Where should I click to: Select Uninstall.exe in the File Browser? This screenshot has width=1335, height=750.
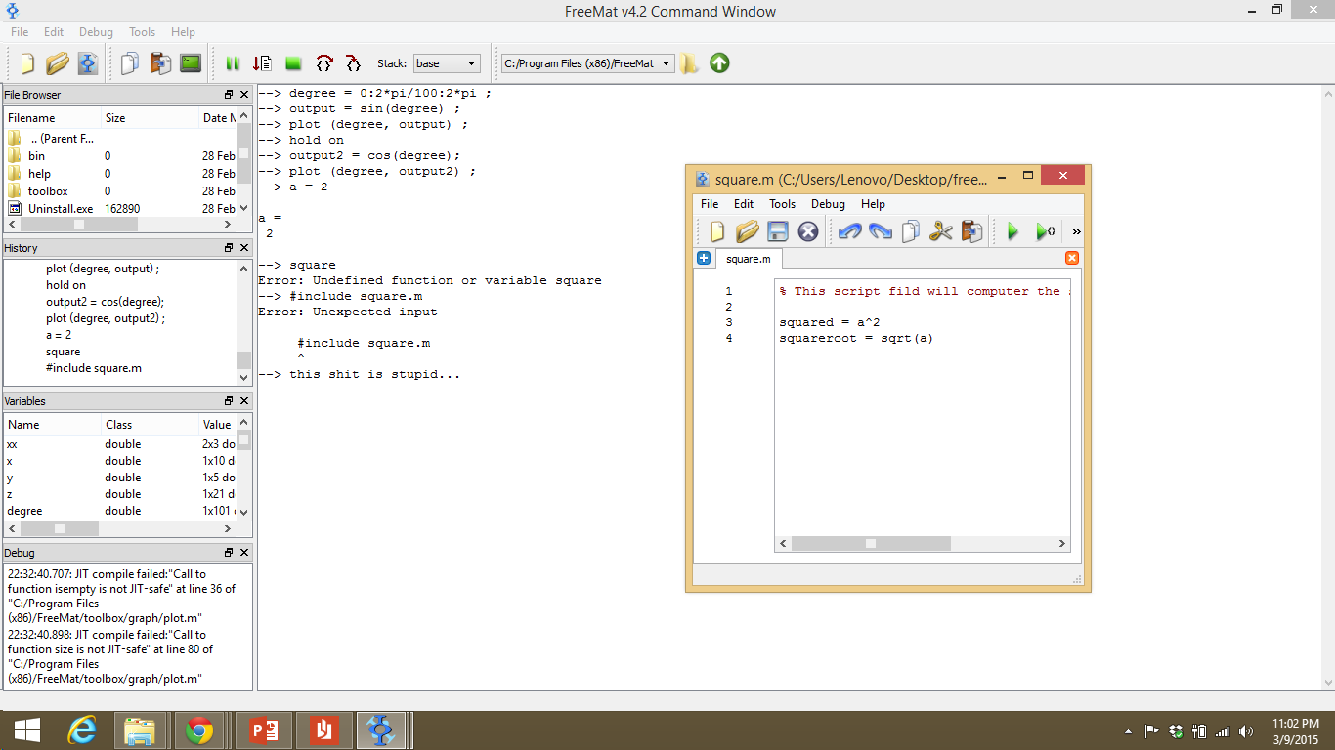[61, 209]
